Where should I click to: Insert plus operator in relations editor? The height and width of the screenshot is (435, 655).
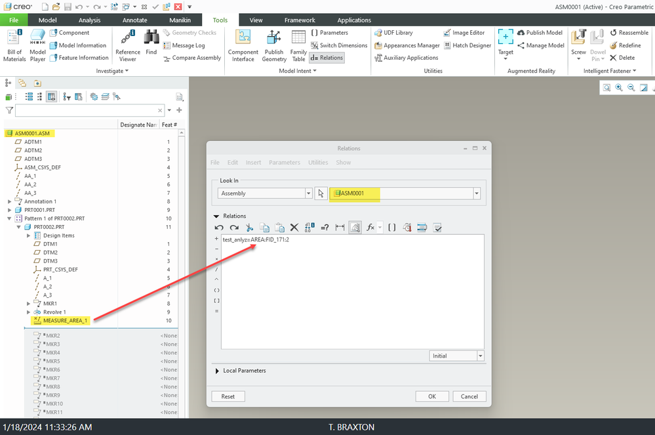(216, 239)
